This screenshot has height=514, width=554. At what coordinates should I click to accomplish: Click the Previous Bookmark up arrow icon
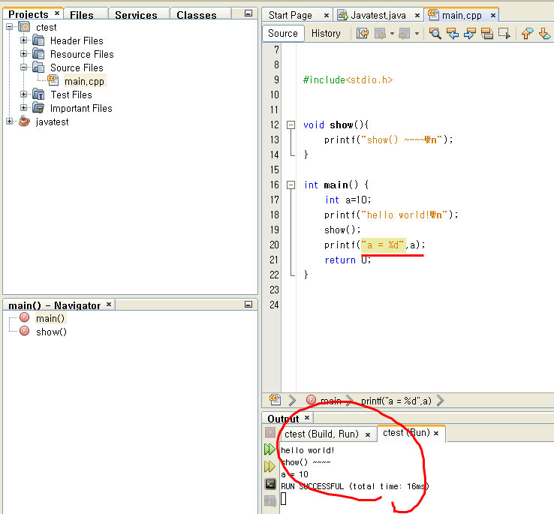click(527, 33)
